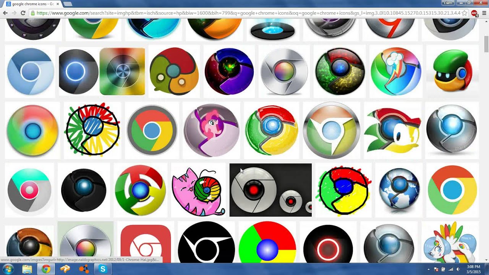Open the flat Chrome icon with gray ring
The width and height of the screenshot is (489, 275).
[x=152, y=130]
